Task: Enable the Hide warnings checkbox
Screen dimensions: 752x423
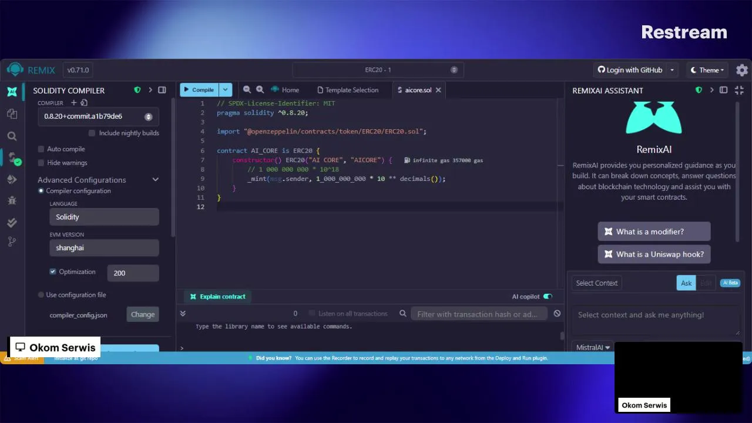Action: 41,163
